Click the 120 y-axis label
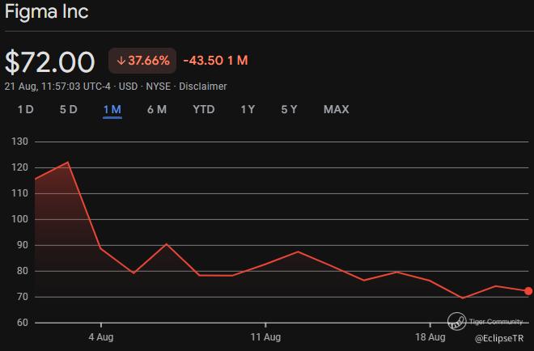 pos(19,167)
